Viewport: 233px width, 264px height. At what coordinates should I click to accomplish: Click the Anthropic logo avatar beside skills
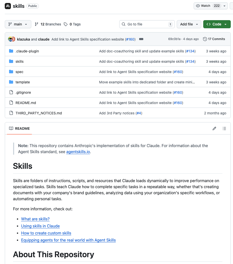(8, 6)
